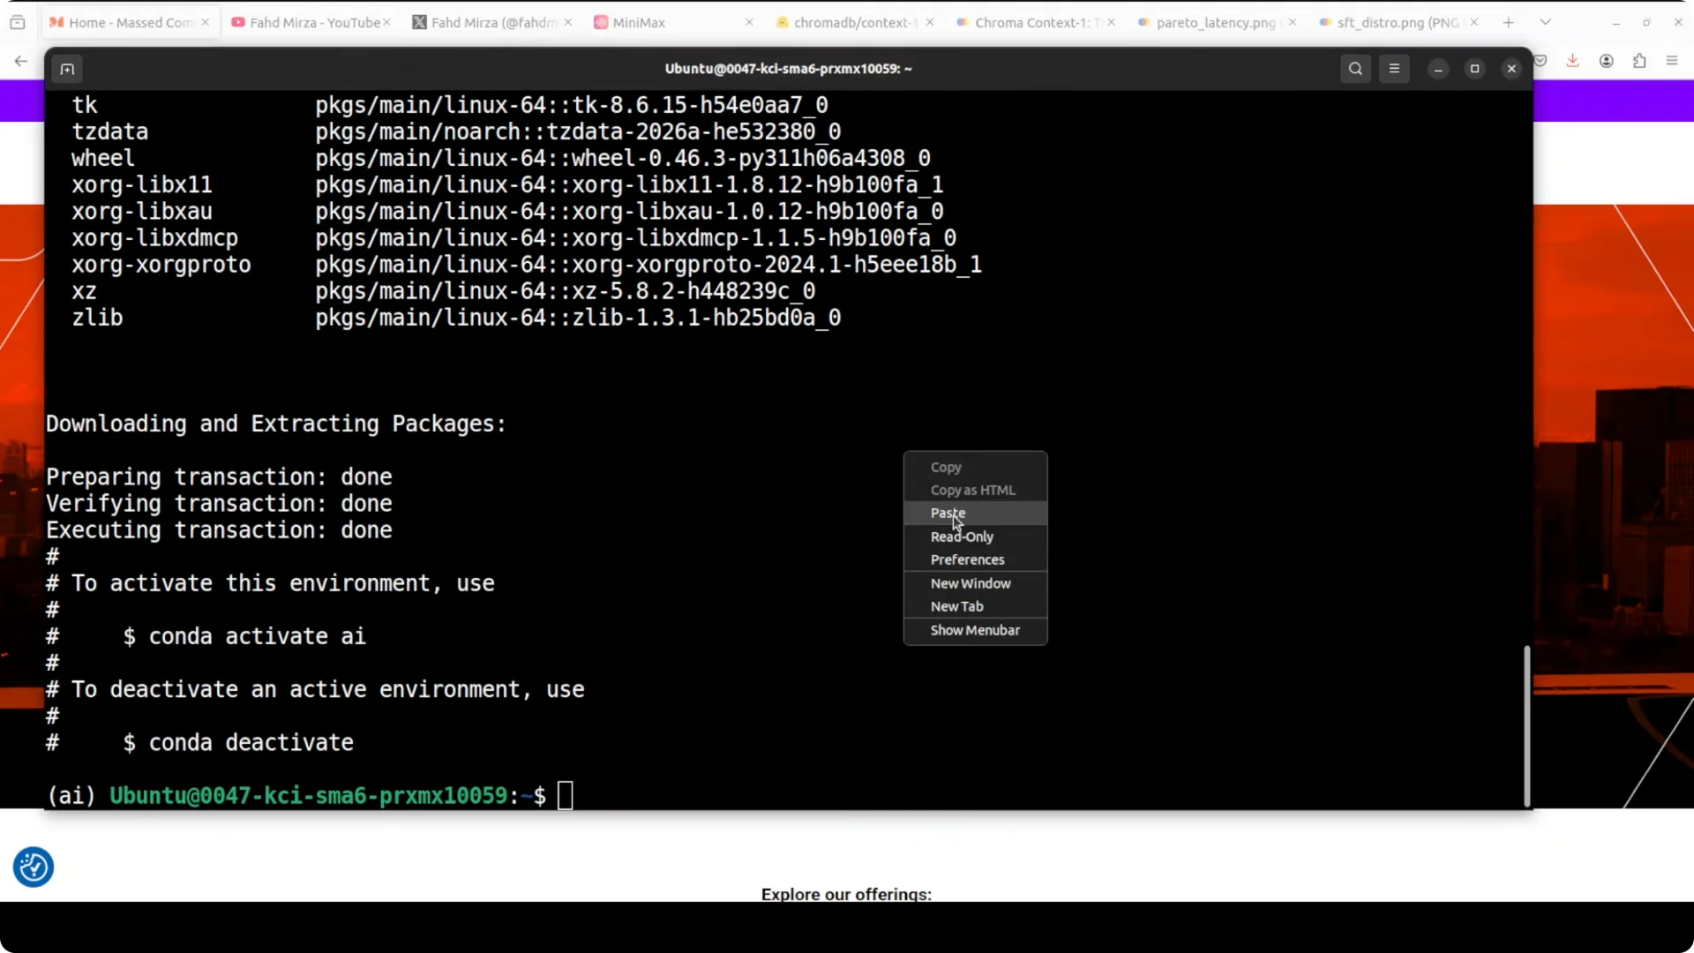Minimize the terminal window
This screenshot has width=1694, height=953.
coord(1438,69)
